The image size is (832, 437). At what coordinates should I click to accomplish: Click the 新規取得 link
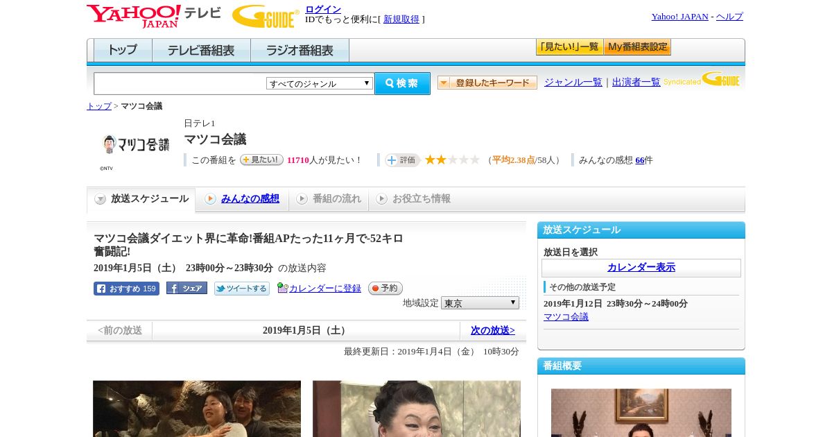[401, 19]
